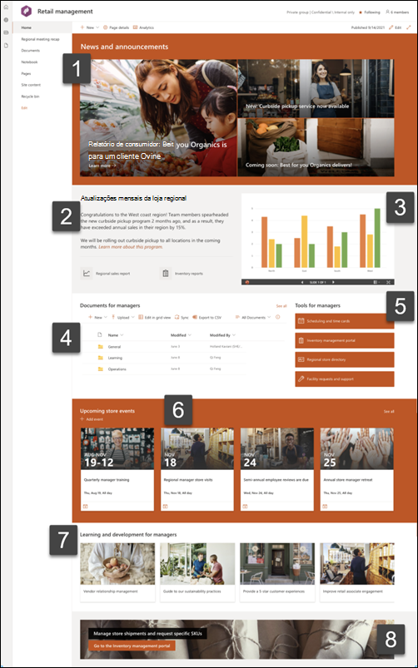Image resolution: width=418 pixels, height=668 pixels.
Task: Expand page to full screen icon
Action: [408, 27]
